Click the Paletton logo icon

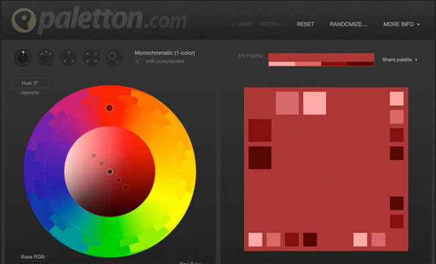24,19
